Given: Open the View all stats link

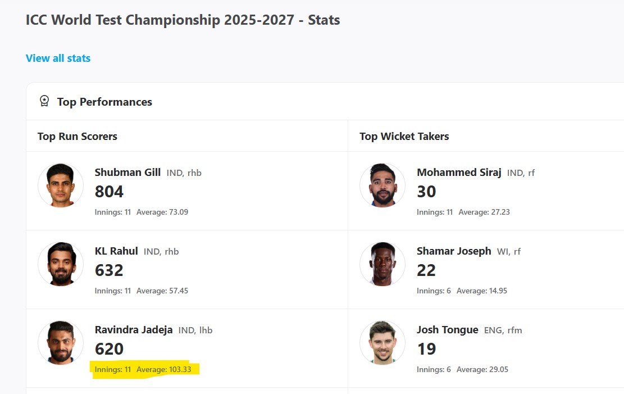Looking at the screenshot, I should (x=58, y=58).
